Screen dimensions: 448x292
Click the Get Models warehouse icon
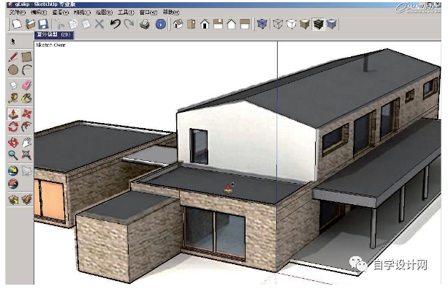(x=13, y=199)
